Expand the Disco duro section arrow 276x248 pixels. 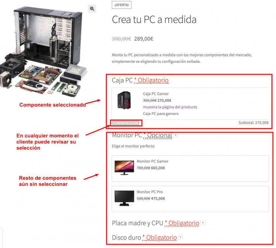[180, 237]
